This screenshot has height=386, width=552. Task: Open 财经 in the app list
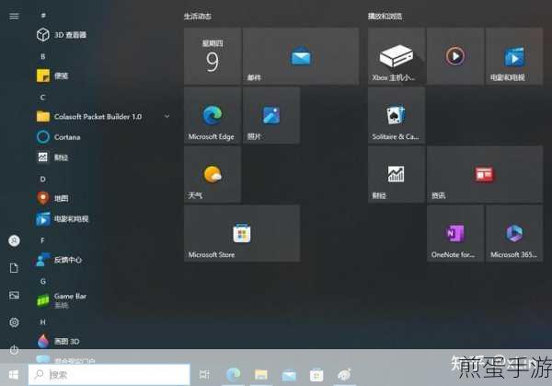(52, 158)
